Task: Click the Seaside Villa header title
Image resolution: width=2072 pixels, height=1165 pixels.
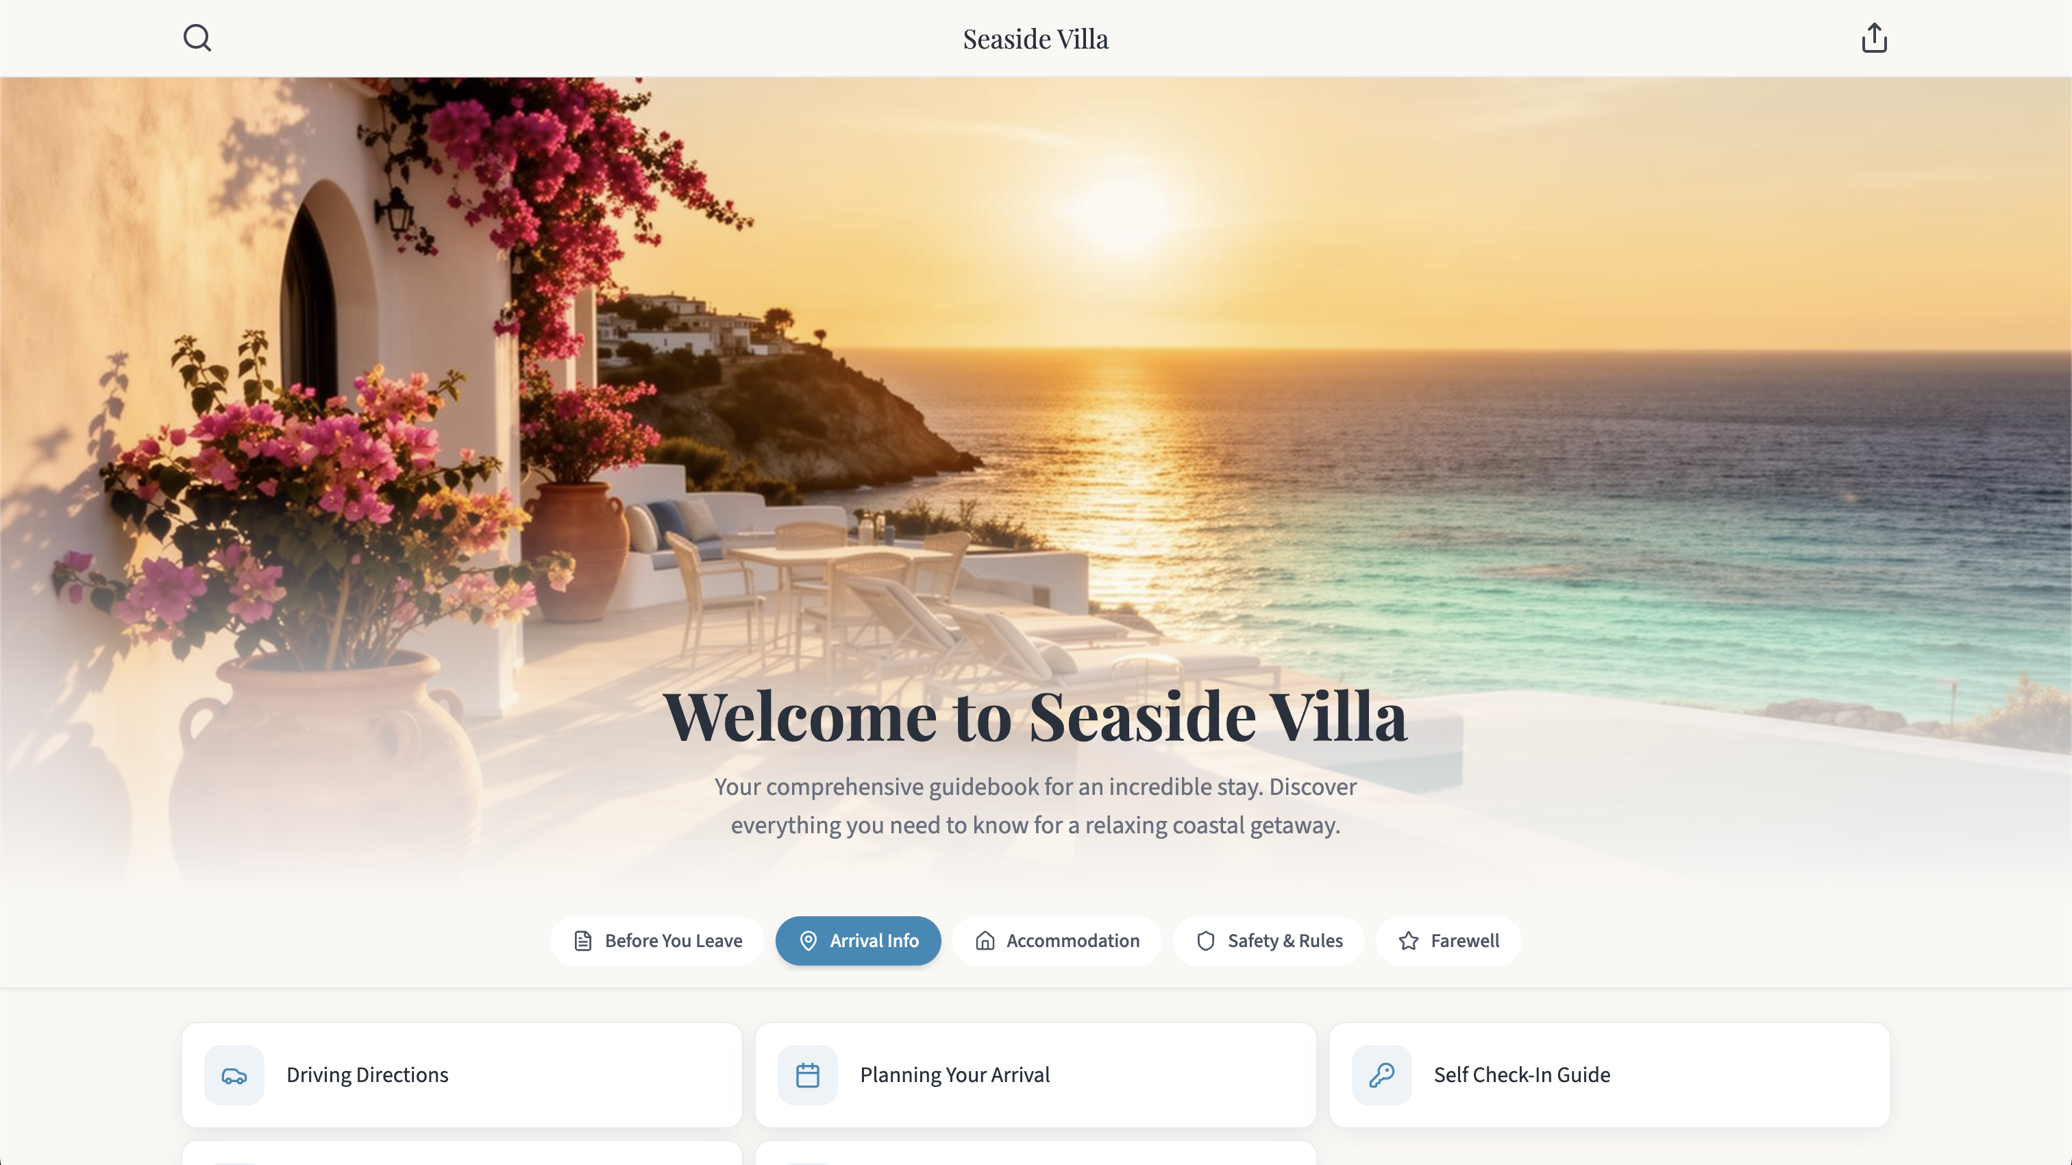Action: coord(1036,38)
